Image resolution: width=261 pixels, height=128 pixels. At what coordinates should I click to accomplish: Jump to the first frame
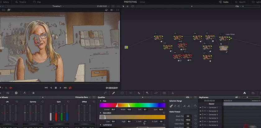[46, 88]
